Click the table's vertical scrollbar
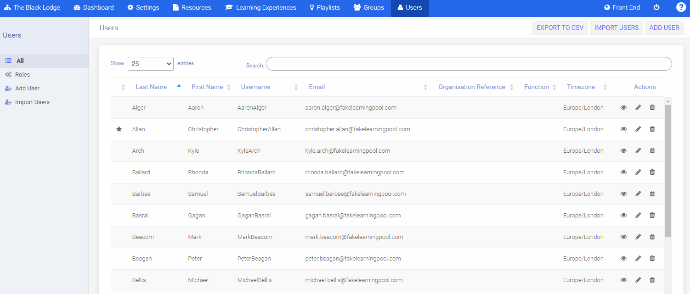690x294 pixels. [x=668, y=170]
